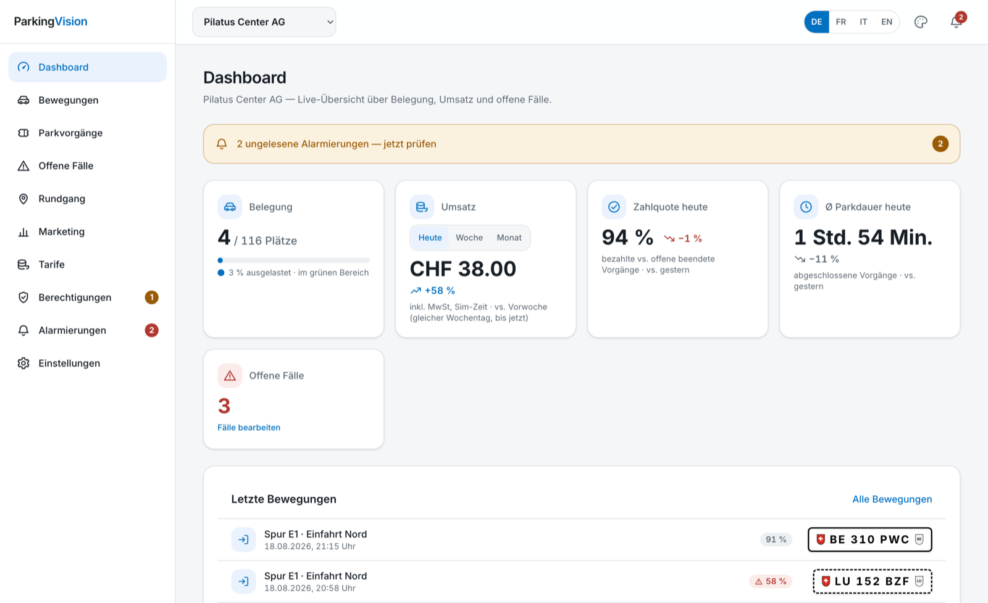Select Heute revenue period
The height and width of the screenshot is (603, 988).
click(430, 238)
